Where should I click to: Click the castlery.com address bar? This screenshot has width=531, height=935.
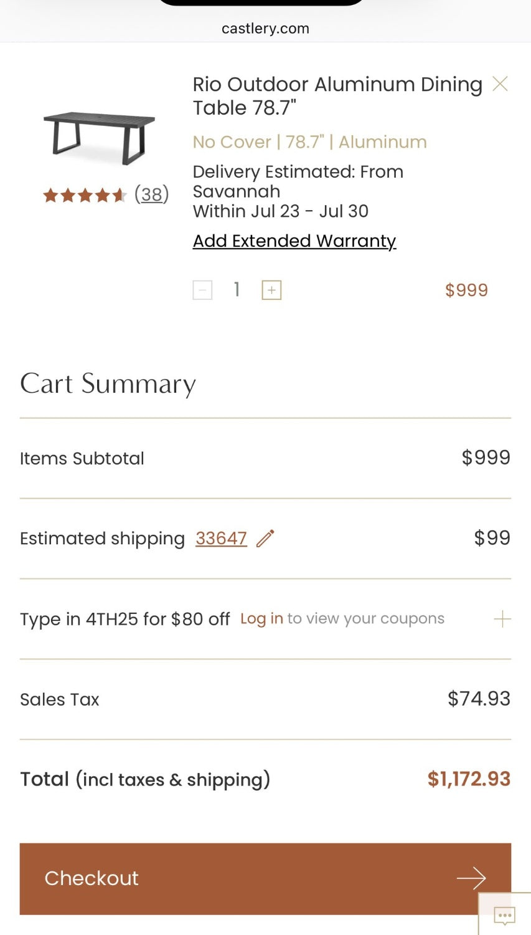tap(265, 28)
